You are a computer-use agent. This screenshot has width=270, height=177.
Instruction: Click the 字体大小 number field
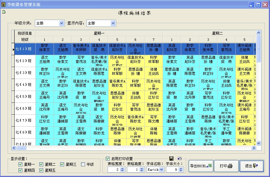pos(173,170)
